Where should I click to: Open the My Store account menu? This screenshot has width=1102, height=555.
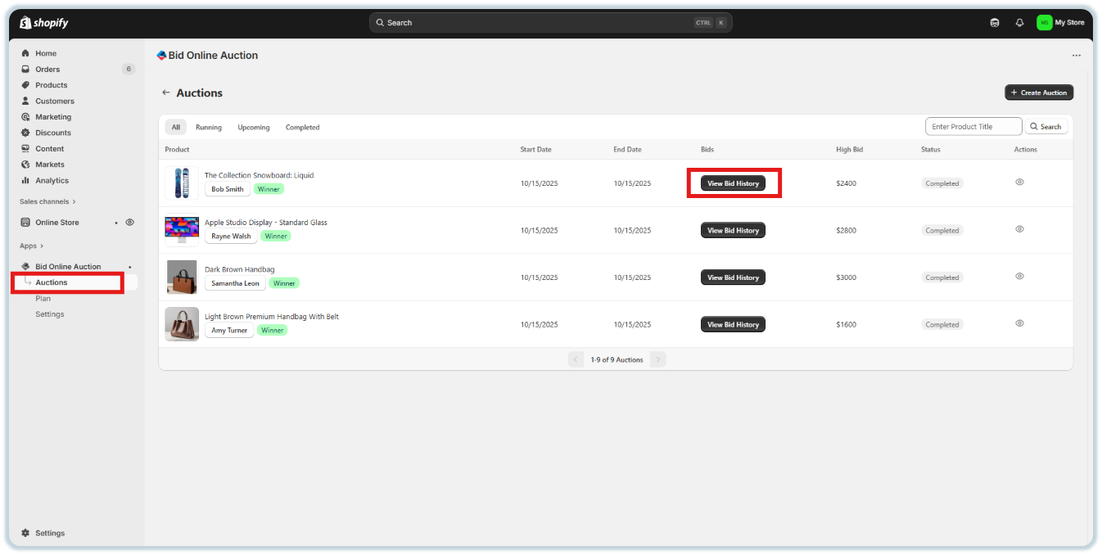tap(1060, 23)
